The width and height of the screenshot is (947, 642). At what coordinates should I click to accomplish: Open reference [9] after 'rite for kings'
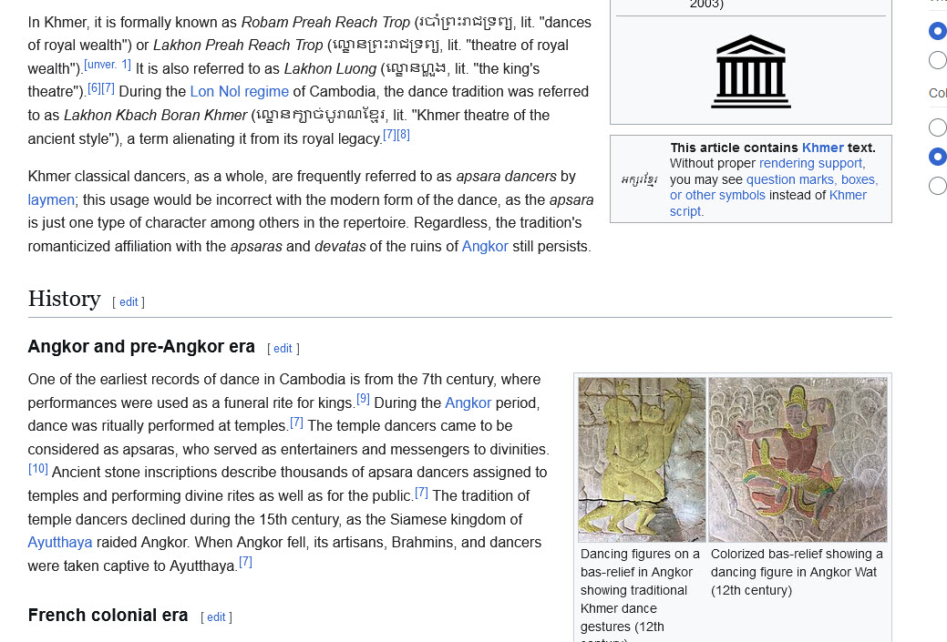pyautogui.click(x=363, y=399)
